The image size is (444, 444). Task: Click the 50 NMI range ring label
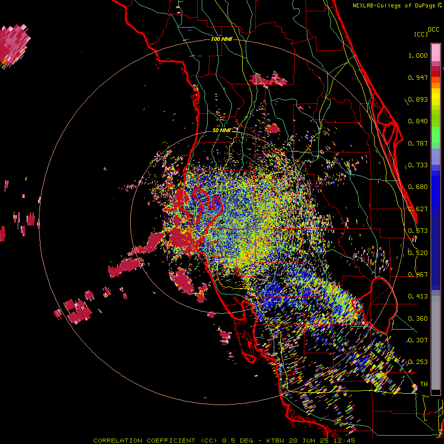point(222,131)
